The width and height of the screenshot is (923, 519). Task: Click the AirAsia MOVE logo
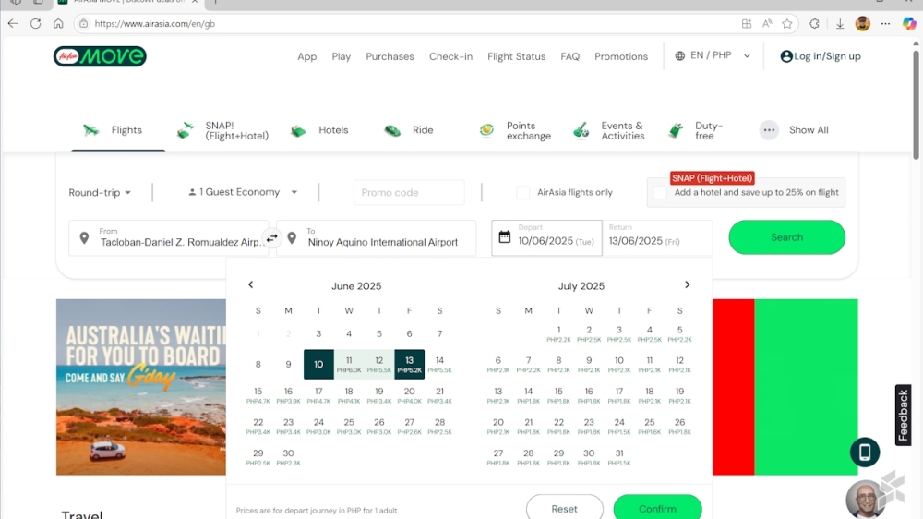pos(100,56)
